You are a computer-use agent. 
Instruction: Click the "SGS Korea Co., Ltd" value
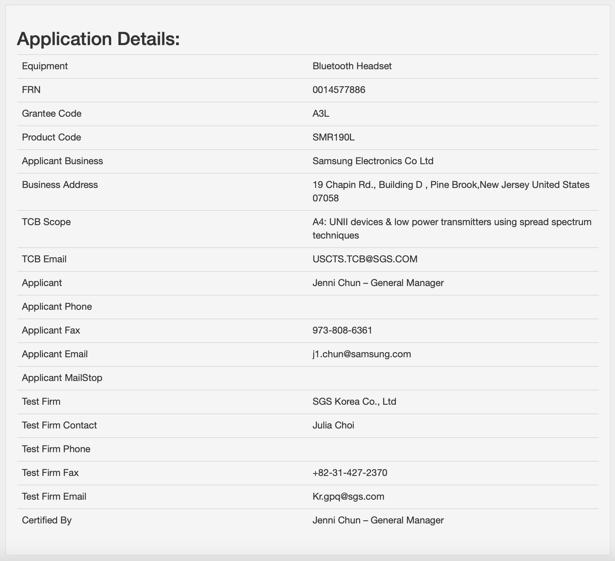[354, 402]
